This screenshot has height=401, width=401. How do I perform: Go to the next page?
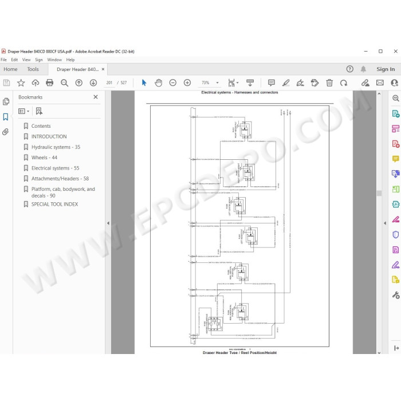point(93,82)
